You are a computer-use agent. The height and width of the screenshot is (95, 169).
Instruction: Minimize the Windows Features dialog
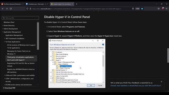(x=93, y=41)
